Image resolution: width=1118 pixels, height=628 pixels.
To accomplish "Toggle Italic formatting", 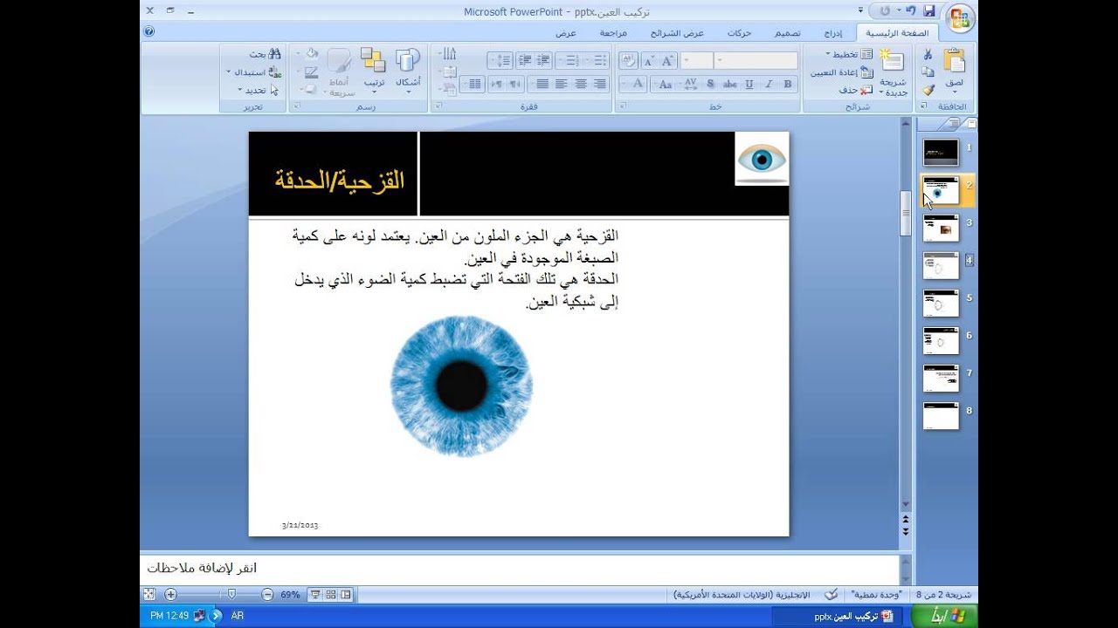I will click(x=769, y=84).
